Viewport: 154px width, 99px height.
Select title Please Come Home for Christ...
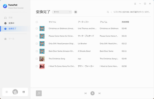click(61, 36)
